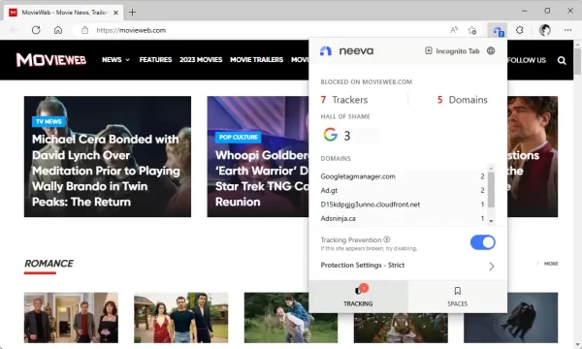Click Google logo in Hall of Shame

click(x=331, y=135)
